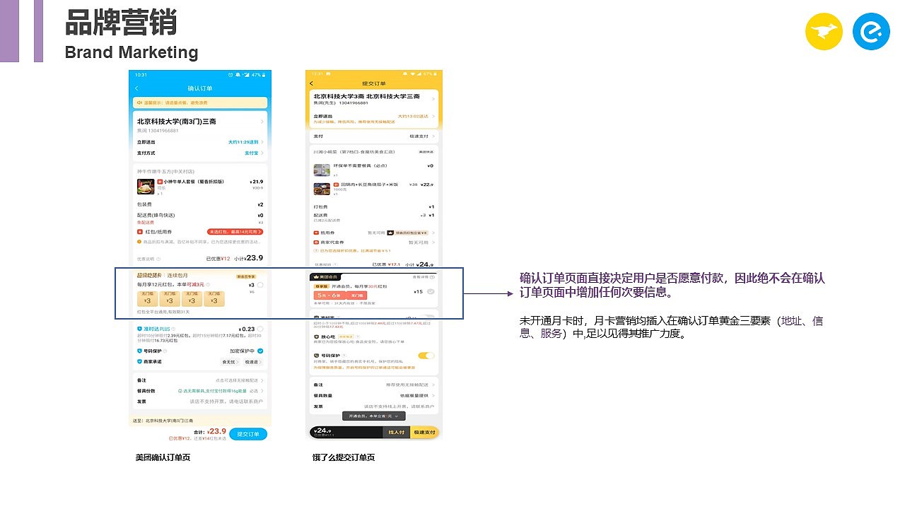
Task: Click the red envelope icon on 红包/抵用券 row
Action: (x=139, y=231)
